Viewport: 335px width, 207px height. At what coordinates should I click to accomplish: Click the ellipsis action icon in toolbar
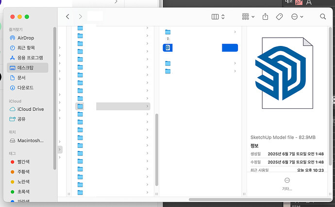[x=294, y=16]
